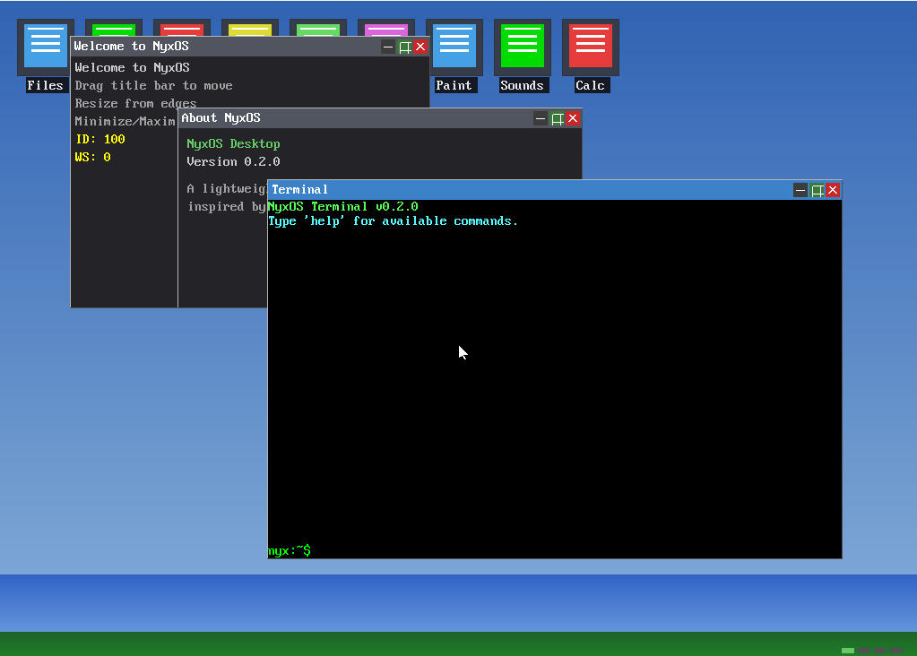Maximize the Terminal window

tap(817, 190)
